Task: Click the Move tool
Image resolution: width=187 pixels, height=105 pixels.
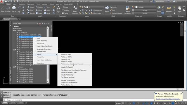Action: [30, 7]
